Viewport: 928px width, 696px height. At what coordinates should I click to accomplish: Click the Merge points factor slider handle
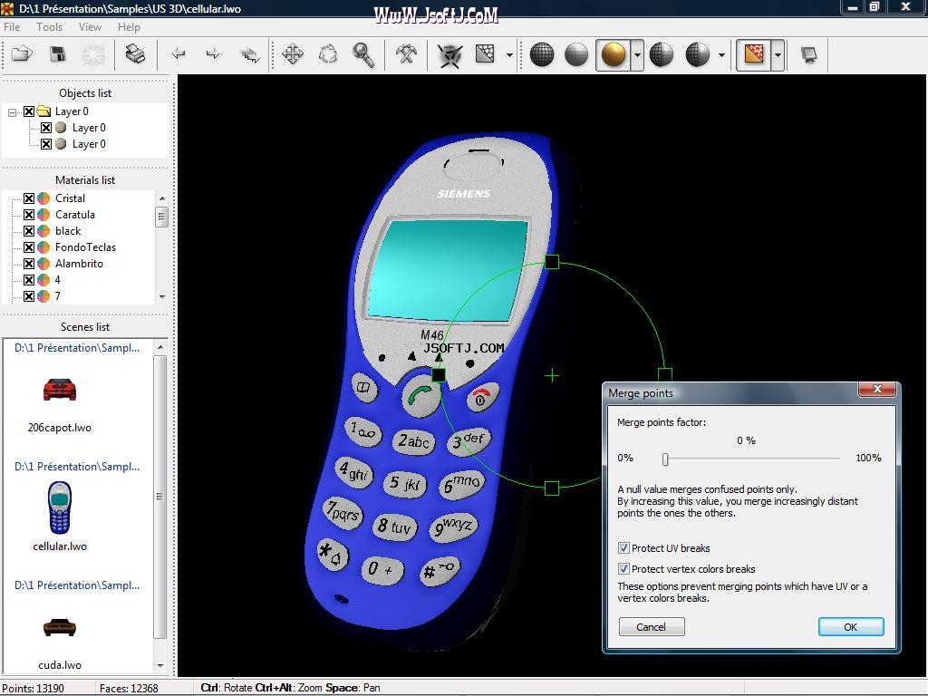(x=664, y=459)
